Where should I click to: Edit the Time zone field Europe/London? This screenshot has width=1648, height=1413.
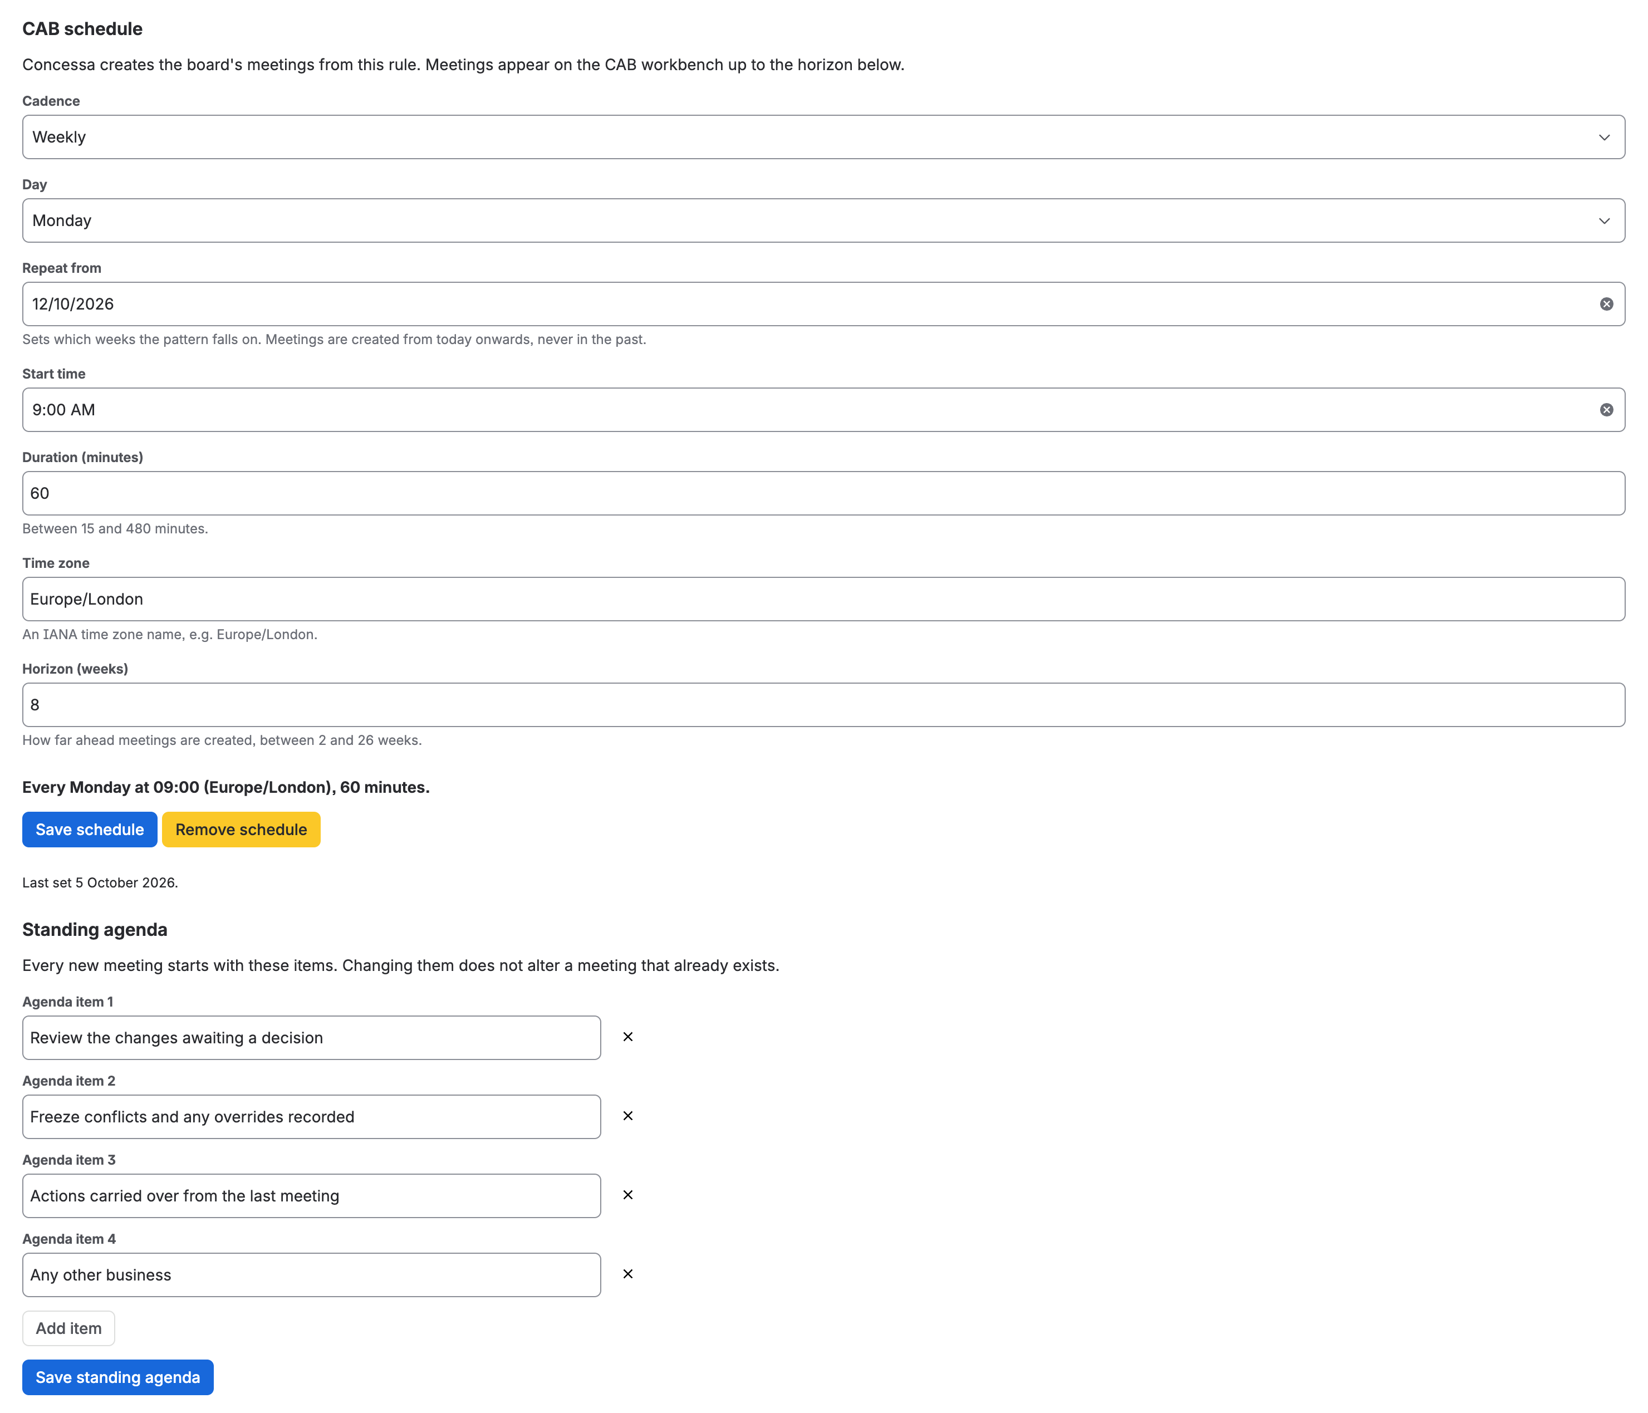coord(823,598)
